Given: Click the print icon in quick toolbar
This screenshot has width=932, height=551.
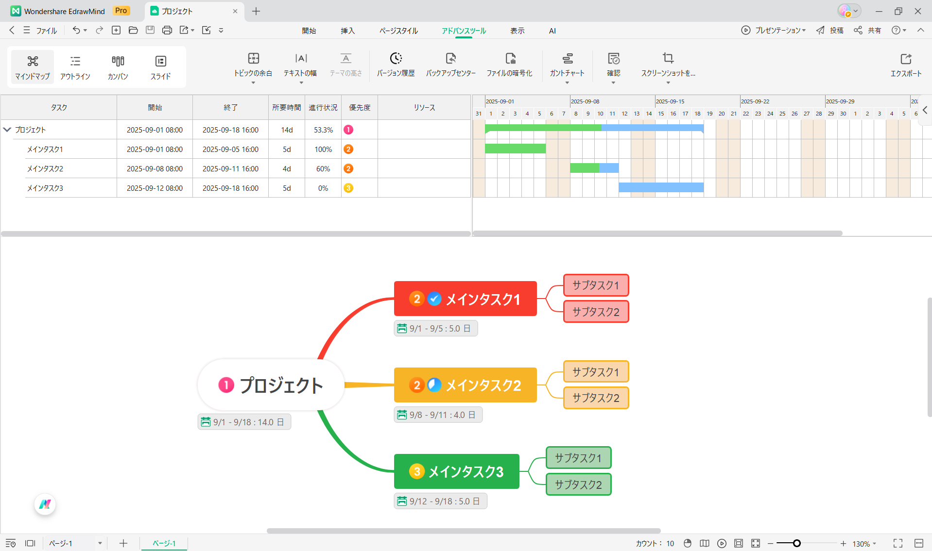Looking at the screenshot, I should (x=167, y=30).
